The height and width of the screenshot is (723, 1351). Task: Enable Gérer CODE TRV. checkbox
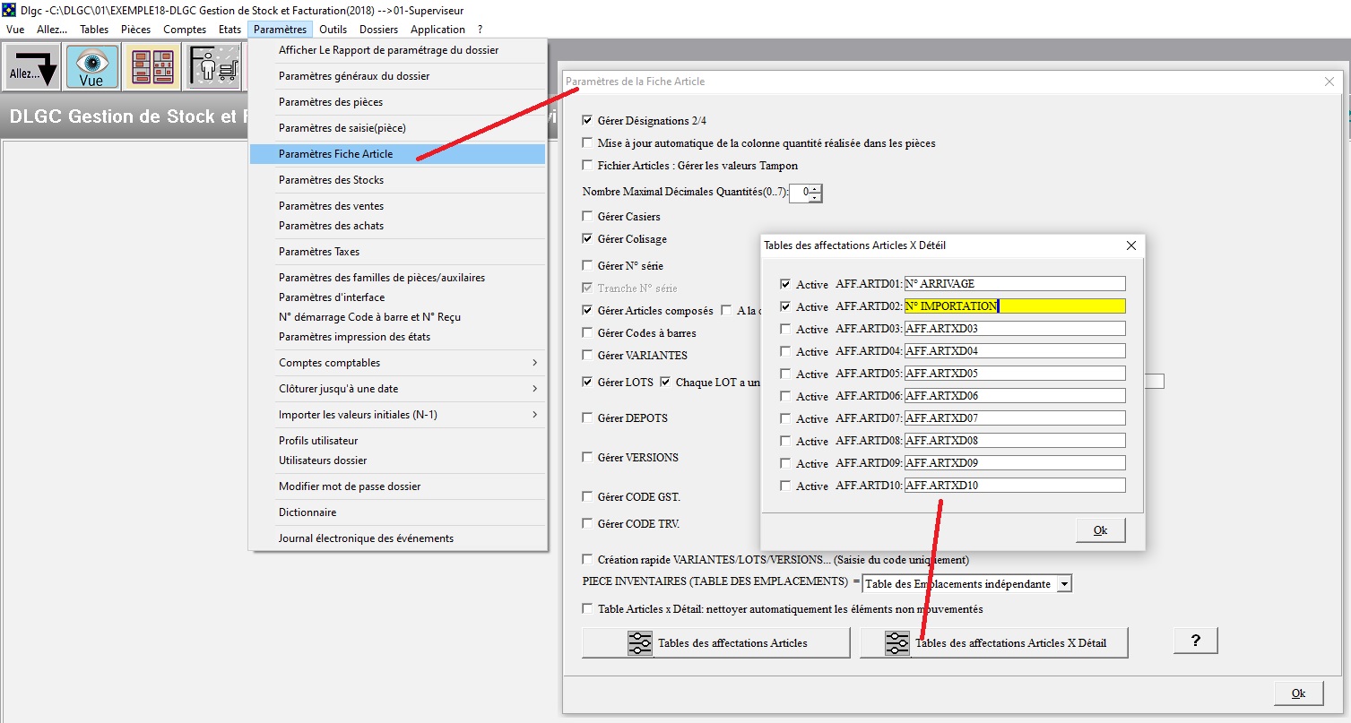tap(588, 523)
